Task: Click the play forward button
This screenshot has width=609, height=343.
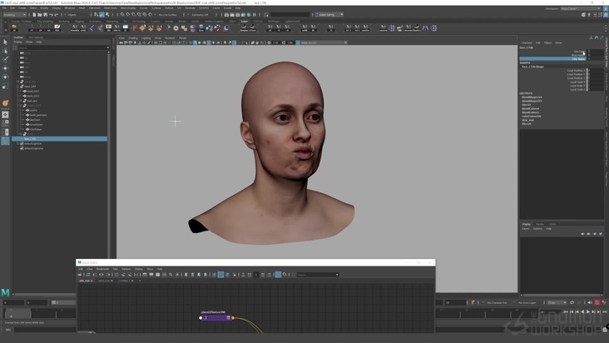Action: (x=587, y=311)
